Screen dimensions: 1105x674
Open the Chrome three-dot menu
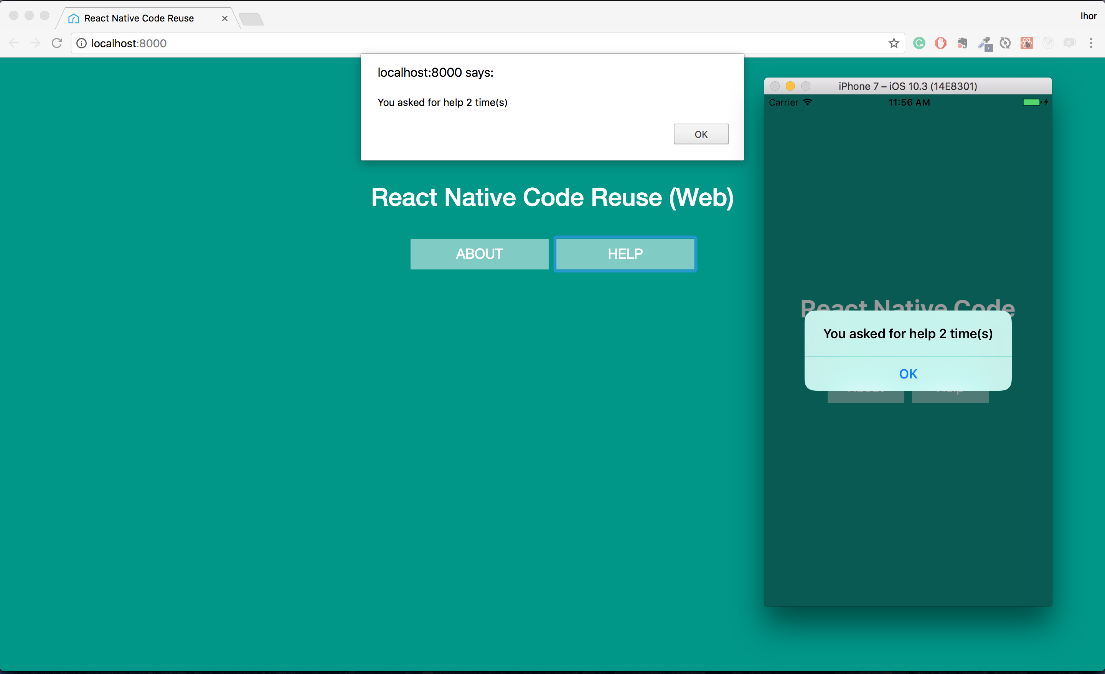(x=1091, y=43)
